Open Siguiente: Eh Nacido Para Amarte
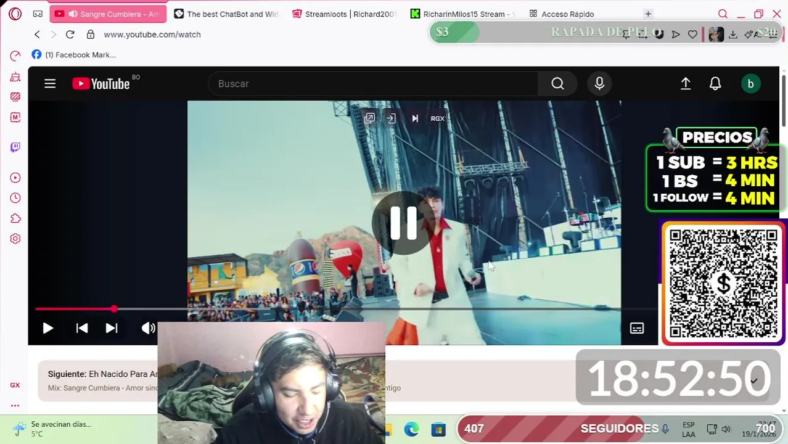The height and width of the screenshot is (444, 788). click(102, 374)
